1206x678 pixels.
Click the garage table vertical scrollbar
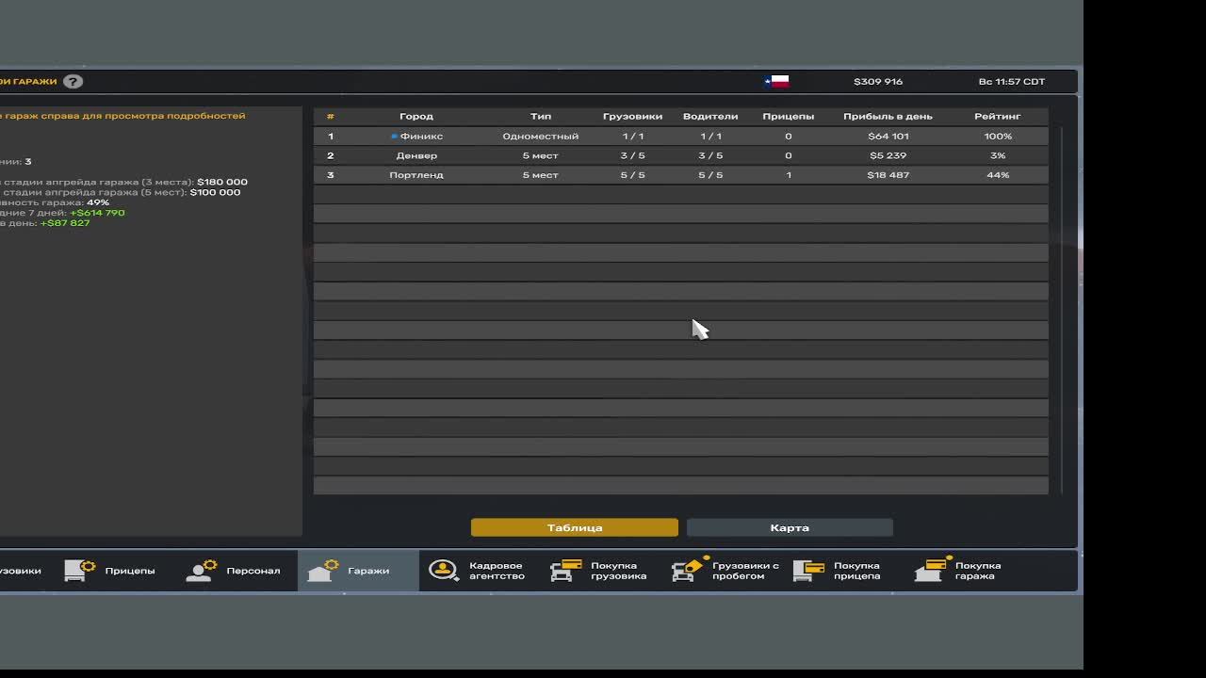[1061, 309]
